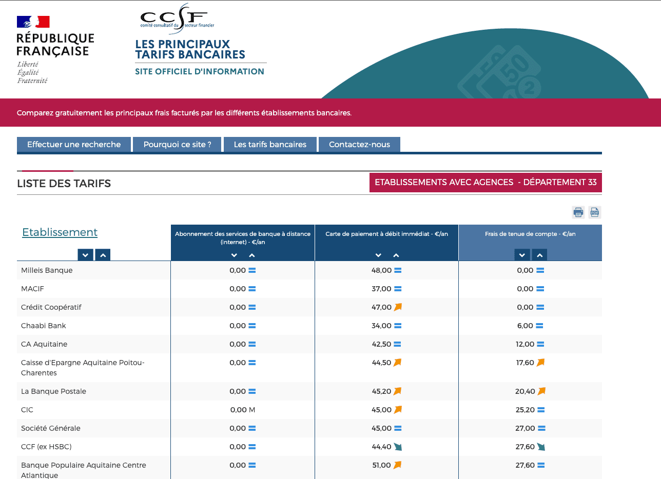
Task: Click the up arrow for La Banque Postale account fee
Action: coord(541,391)
